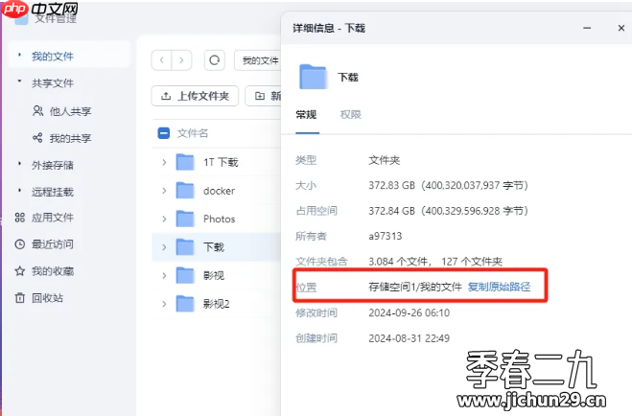Screen dimensions: 632x416
Task: Expand the 1T 下载 folder row
Action: pyautogui.click(x=164, y=162)
